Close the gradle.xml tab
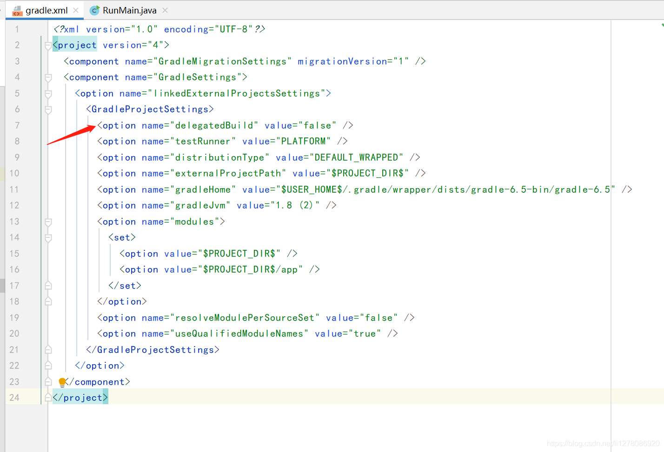Image resolution: width=664 pixels, height=452 pixels. pos(76,10)
